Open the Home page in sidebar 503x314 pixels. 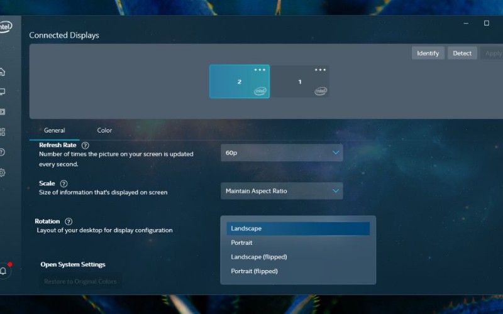(3, 71)
